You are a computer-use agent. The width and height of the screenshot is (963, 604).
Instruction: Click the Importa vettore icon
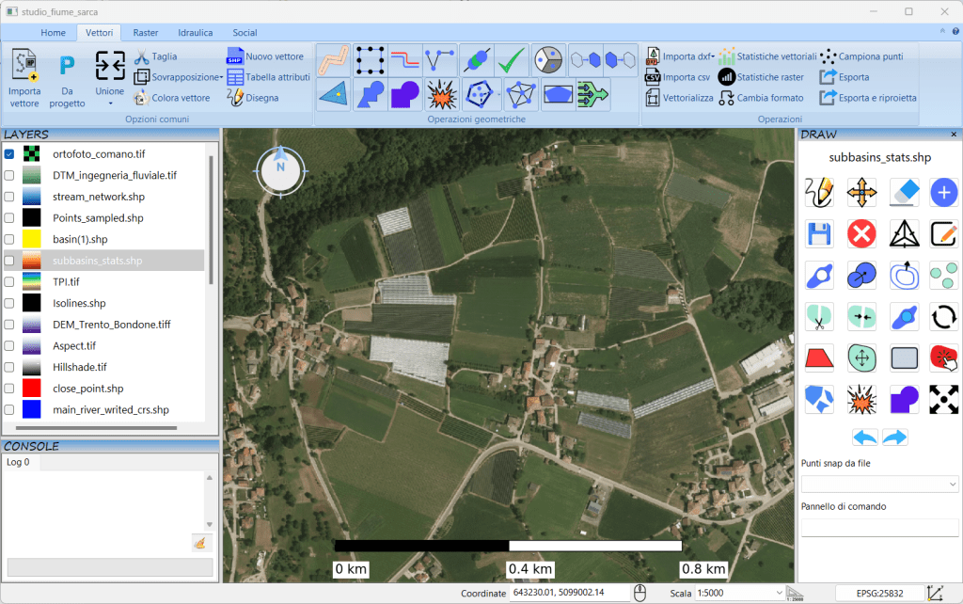pyautogui.click(x=24, y=65)
